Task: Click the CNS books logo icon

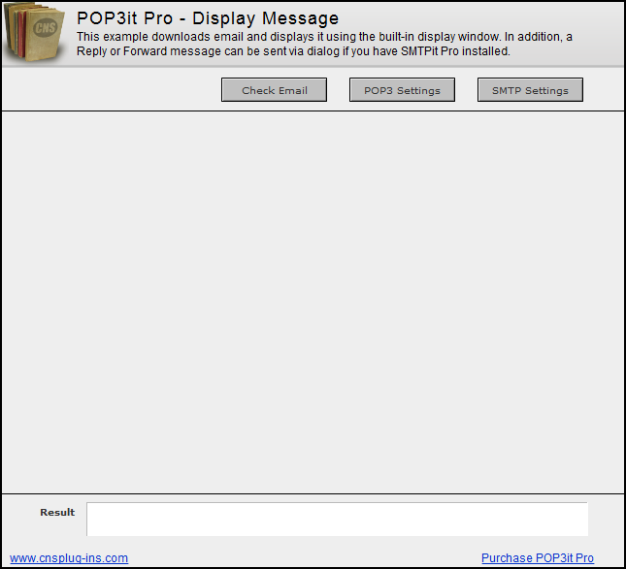Action: [x=35, y=33]
